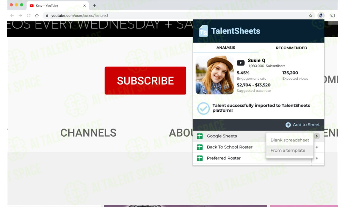
Task: Add talent to Preferred Roster via plus
Action: coord(317,158)
